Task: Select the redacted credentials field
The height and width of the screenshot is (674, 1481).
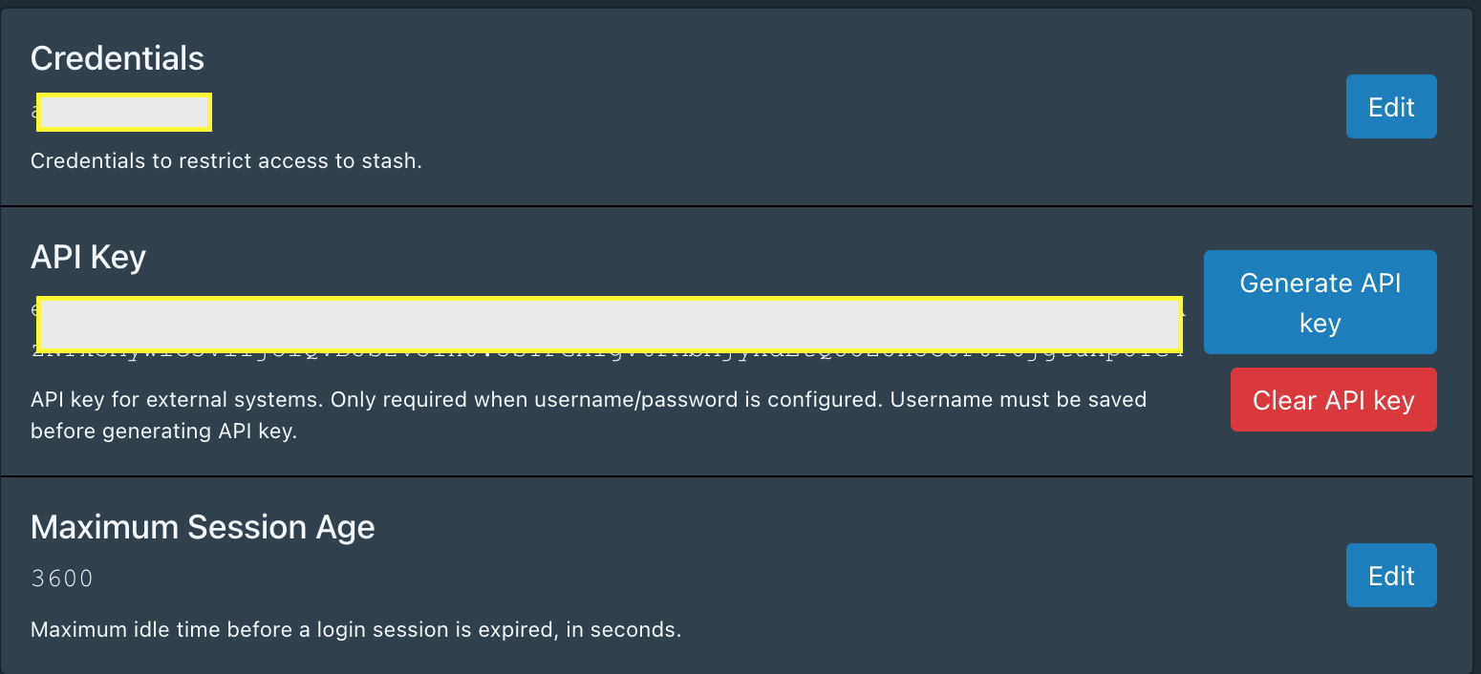Action: pos(123,112)
